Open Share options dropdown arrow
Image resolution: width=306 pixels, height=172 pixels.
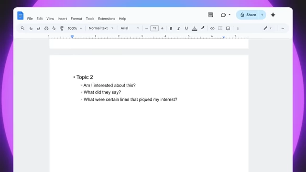coord(262,15)
